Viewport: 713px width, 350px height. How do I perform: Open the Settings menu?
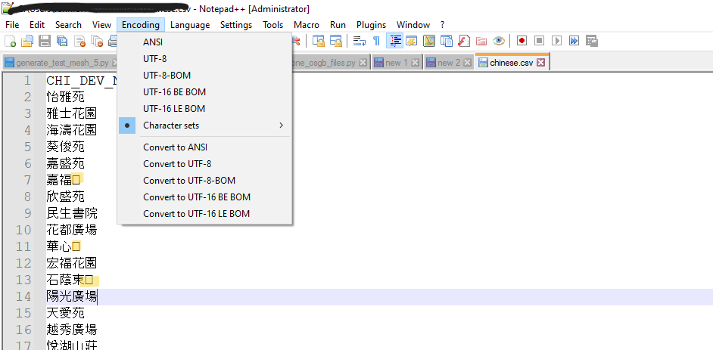236,24
